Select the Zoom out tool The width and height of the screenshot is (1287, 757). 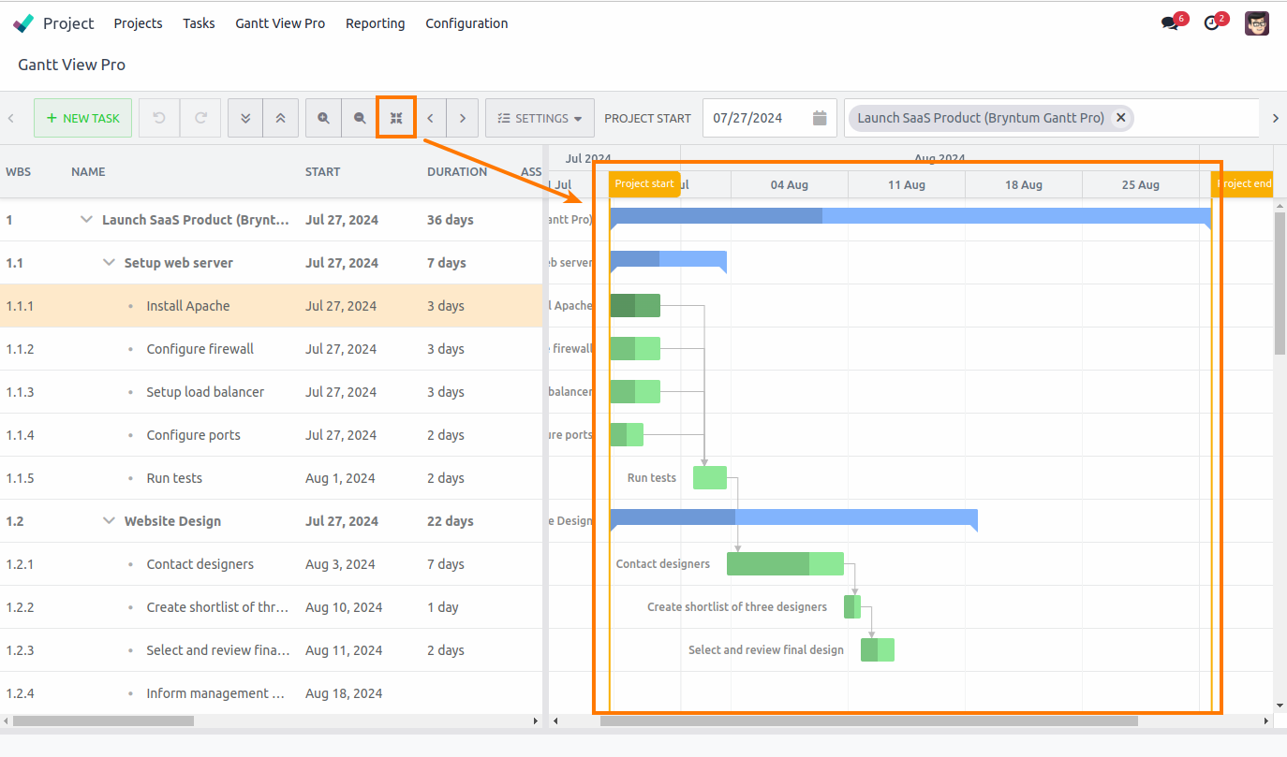click(x=360, y=117)
